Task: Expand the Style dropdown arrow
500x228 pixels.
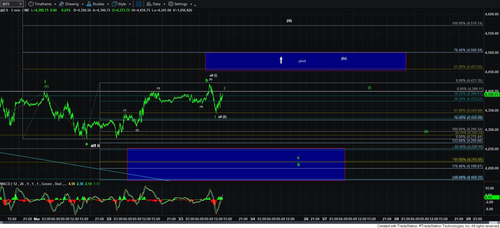Action: pos(130,4)
